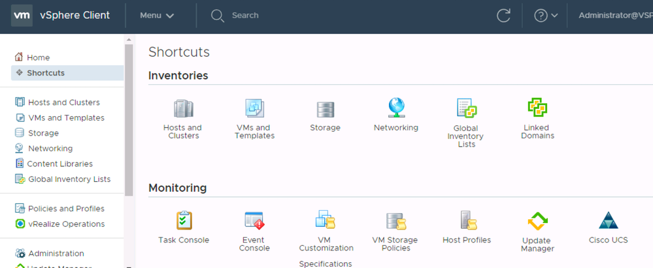Click the Linked Domains label text
Image resolution: width=653 pixels, height=268 pixels.
538,132
